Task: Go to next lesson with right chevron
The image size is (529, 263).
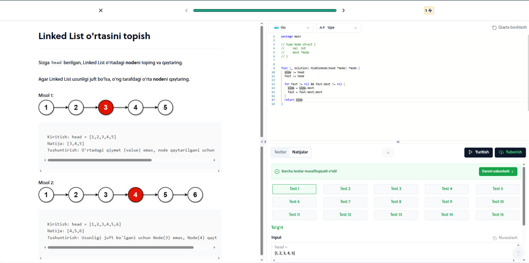Action: point(343,10)
